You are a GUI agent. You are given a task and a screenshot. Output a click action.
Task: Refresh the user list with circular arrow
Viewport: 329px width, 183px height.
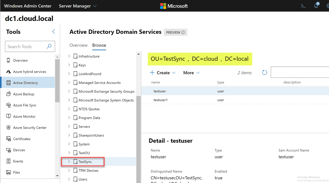point(264,72)
